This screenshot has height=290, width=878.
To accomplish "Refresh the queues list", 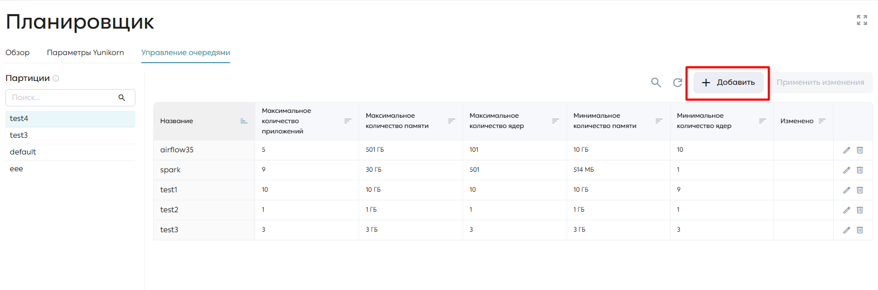I will 678,83.
